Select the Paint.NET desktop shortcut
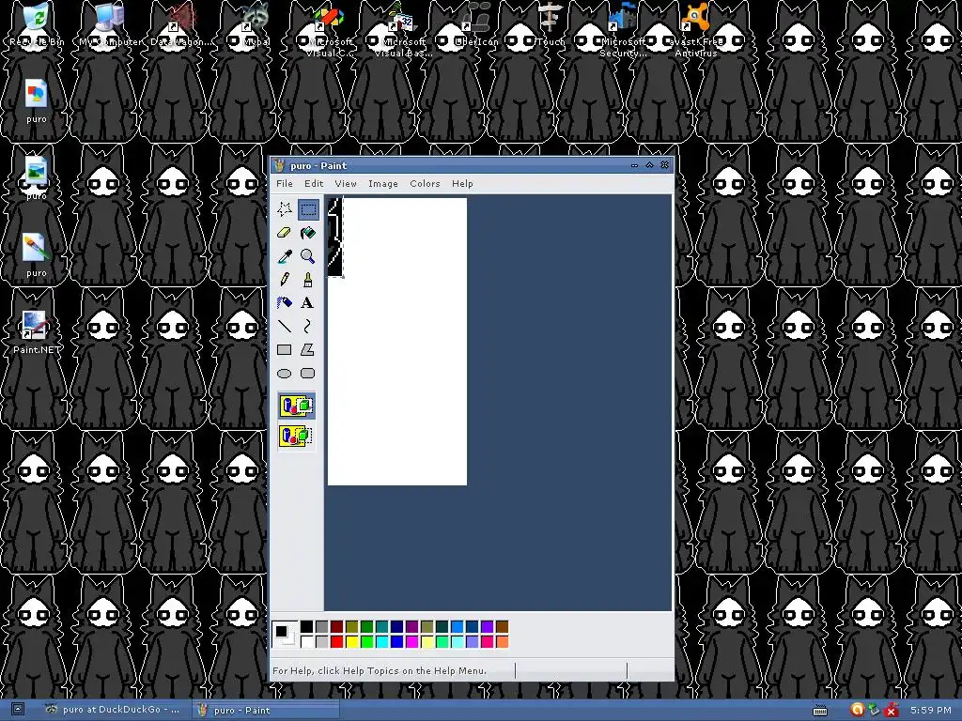962x721 pixels. (x=37, y=333)
